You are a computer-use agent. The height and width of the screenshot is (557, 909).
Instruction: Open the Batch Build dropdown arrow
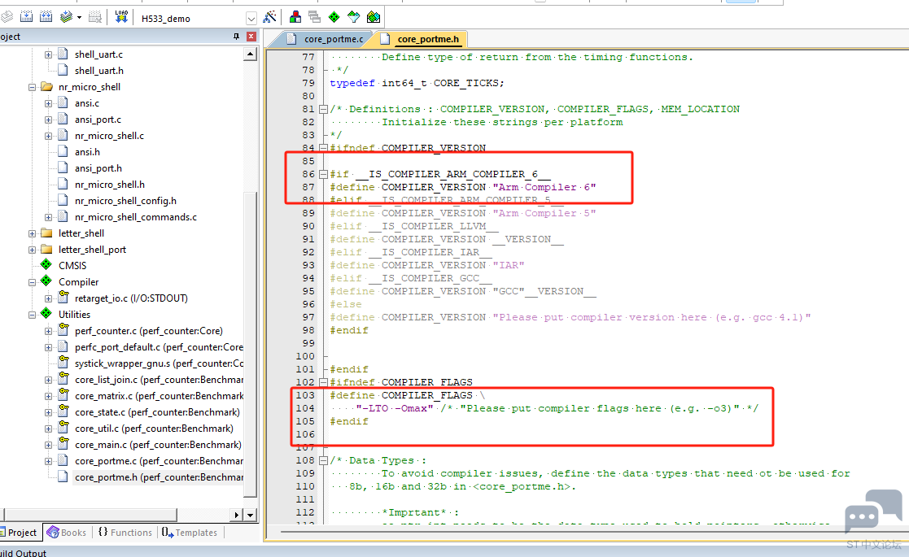click(x=80, y=17)
